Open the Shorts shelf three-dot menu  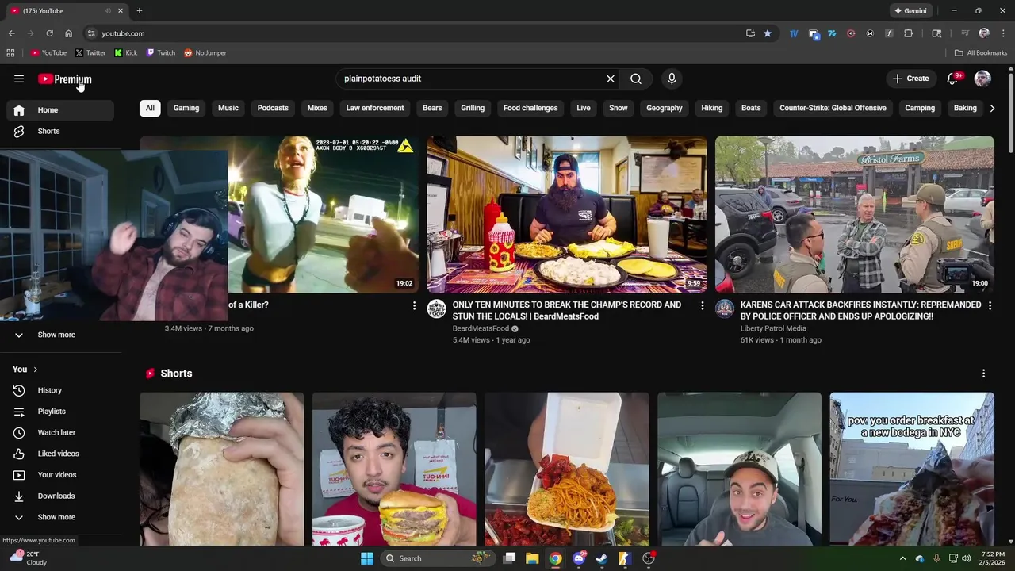click(x=983, y=374)
